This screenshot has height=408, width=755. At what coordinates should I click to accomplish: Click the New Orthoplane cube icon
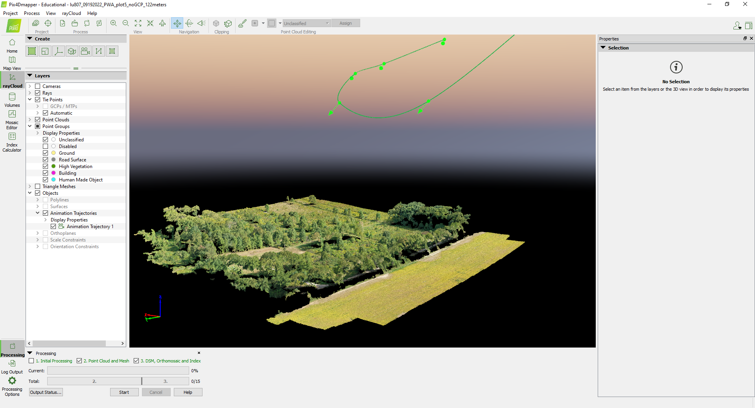click(72, 51)
